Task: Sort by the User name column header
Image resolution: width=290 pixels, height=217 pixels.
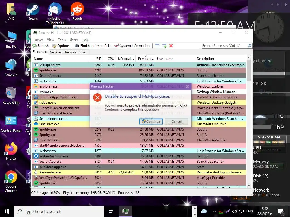Action: 175,59
